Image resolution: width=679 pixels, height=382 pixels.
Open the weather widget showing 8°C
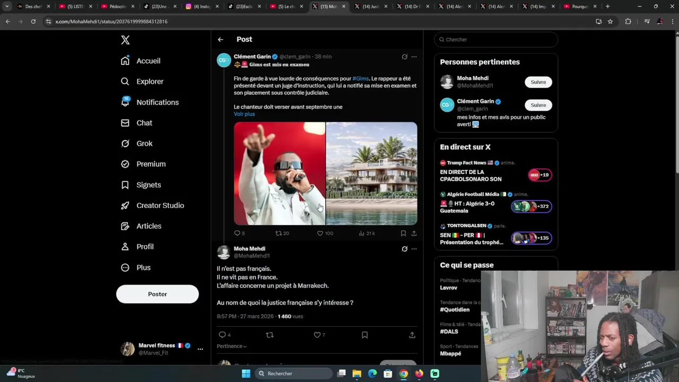pos(20,373)
